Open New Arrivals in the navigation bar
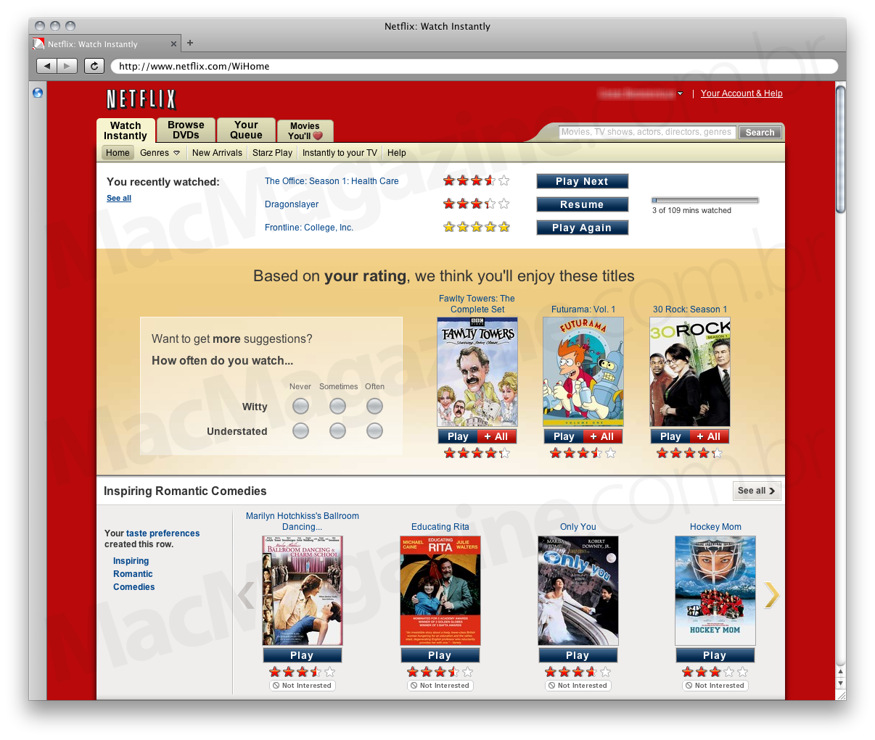875x740 pixels. pos(217,153)
